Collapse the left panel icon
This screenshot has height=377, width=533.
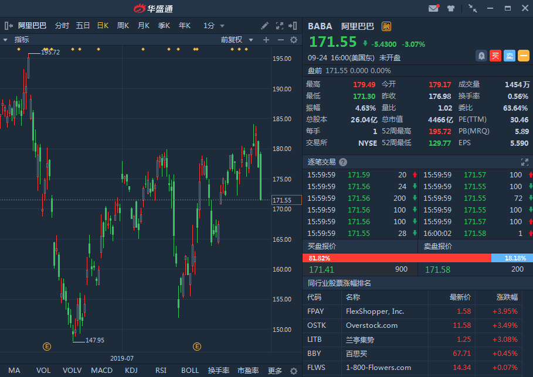(x=8, y=26)
